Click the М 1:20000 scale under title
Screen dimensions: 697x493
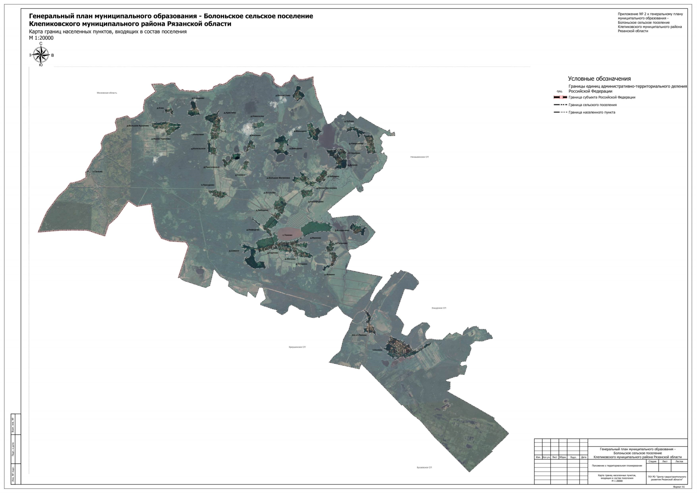click(x=41, y=38)
